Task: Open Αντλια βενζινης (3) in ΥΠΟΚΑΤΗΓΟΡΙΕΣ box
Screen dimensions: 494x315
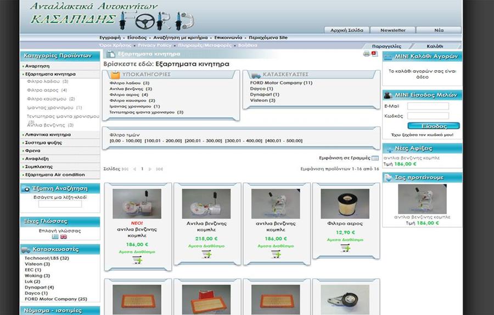Action: [131, 89]
